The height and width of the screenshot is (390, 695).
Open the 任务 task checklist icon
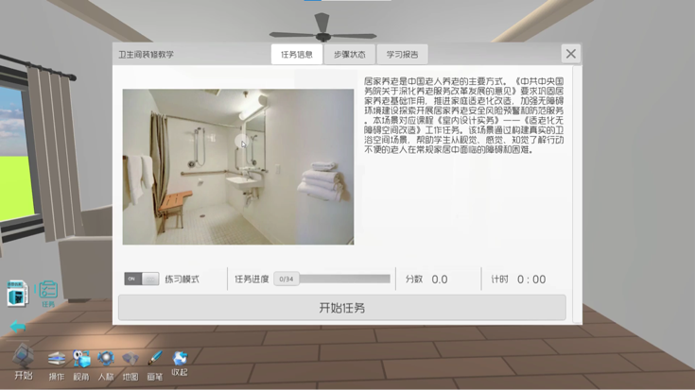point(48,290)
